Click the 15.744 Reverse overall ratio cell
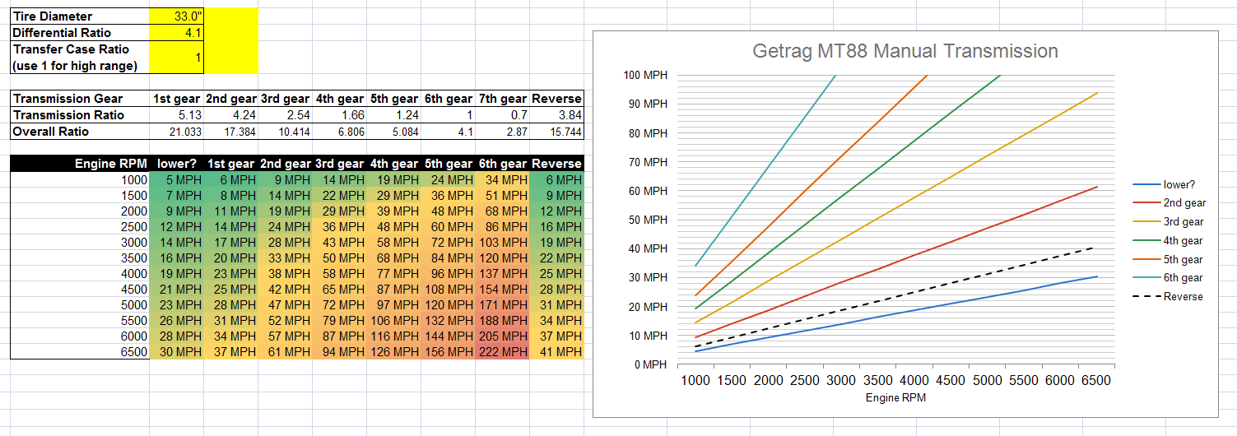Viewport: 1237px width, 436px height. click(557, 132)
